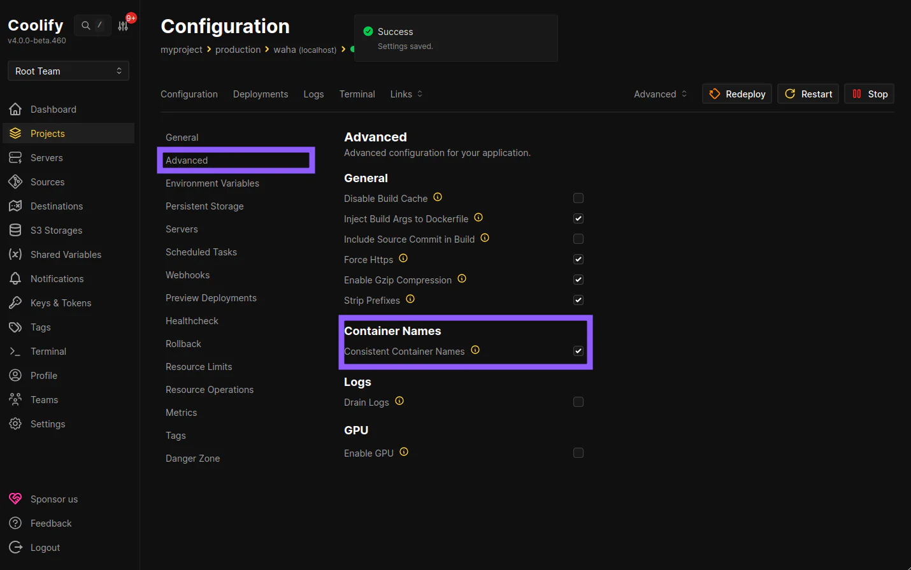Image resolution: width=911 pixels, height=570 pixels.
Task: Click info icon next to Enable GPU
Action: coord(404,452)
